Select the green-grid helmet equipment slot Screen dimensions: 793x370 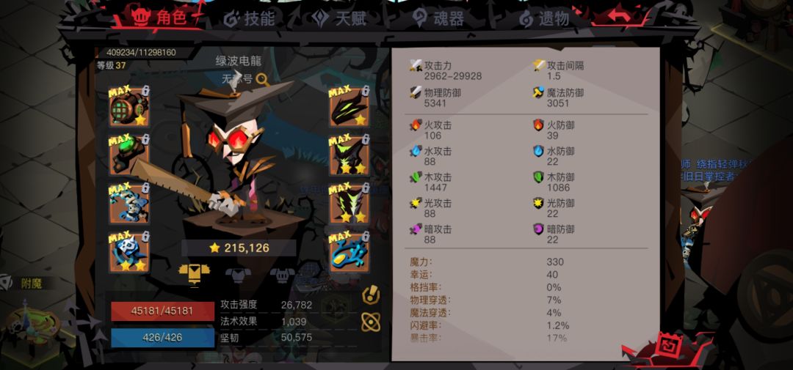point(129,107)
